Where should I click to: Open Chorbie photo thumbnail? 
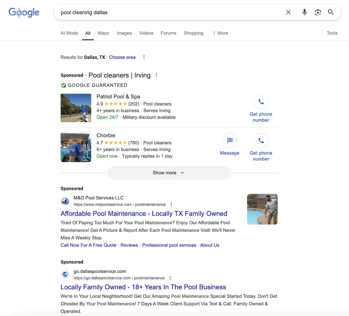point(76,147)
